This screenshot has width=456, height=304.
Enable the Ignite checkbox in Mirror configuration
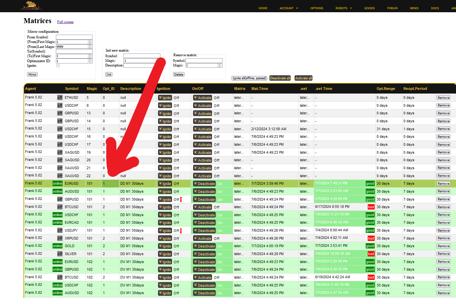(58, 65)
